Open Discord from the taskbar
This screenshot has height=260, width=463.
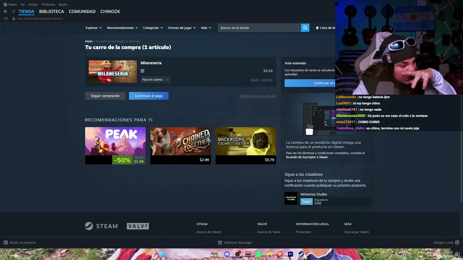[x=227, y=254]
